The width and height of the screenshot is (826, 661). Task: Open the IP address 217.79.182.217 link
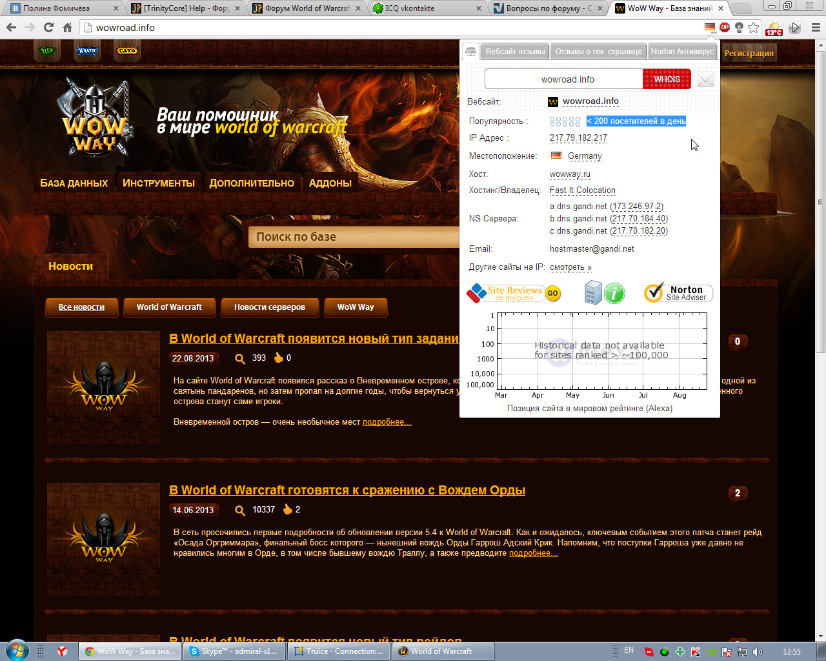[x=578, y=138]
